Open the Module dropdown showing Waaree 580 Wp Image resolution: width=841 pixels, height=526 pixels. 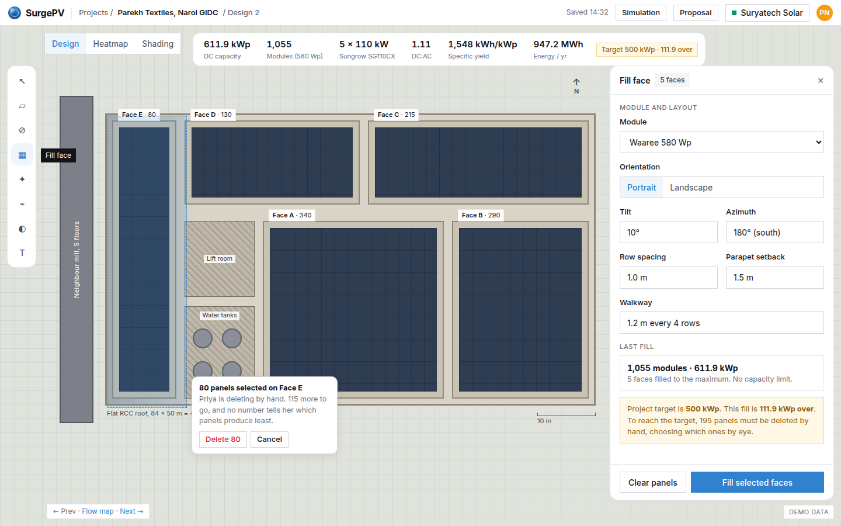tap(722, 142)
